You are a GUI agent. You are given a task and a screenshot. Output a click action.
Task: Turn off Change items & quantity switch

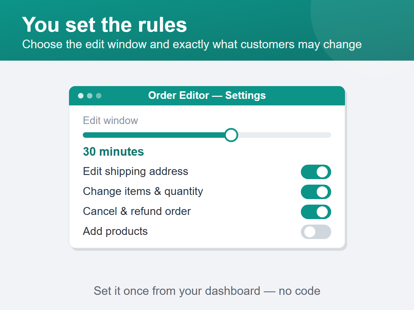point(316,192)
